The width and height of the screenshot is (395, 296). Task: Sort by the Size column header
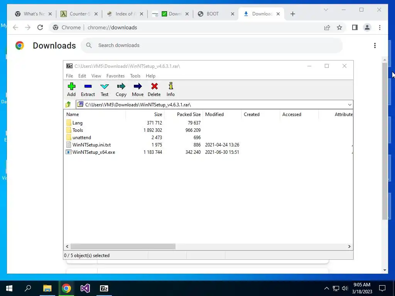145,114
